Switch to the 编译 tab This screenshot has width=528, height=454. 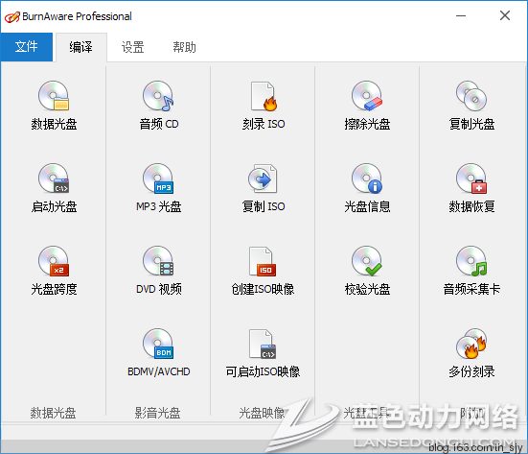[81, 47]
